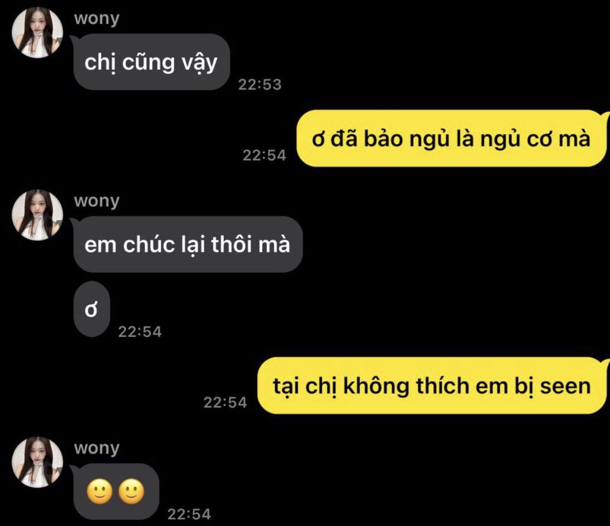Click the middle 'wony' sender name
Viewport: 610px width, 526px height.
97,201
